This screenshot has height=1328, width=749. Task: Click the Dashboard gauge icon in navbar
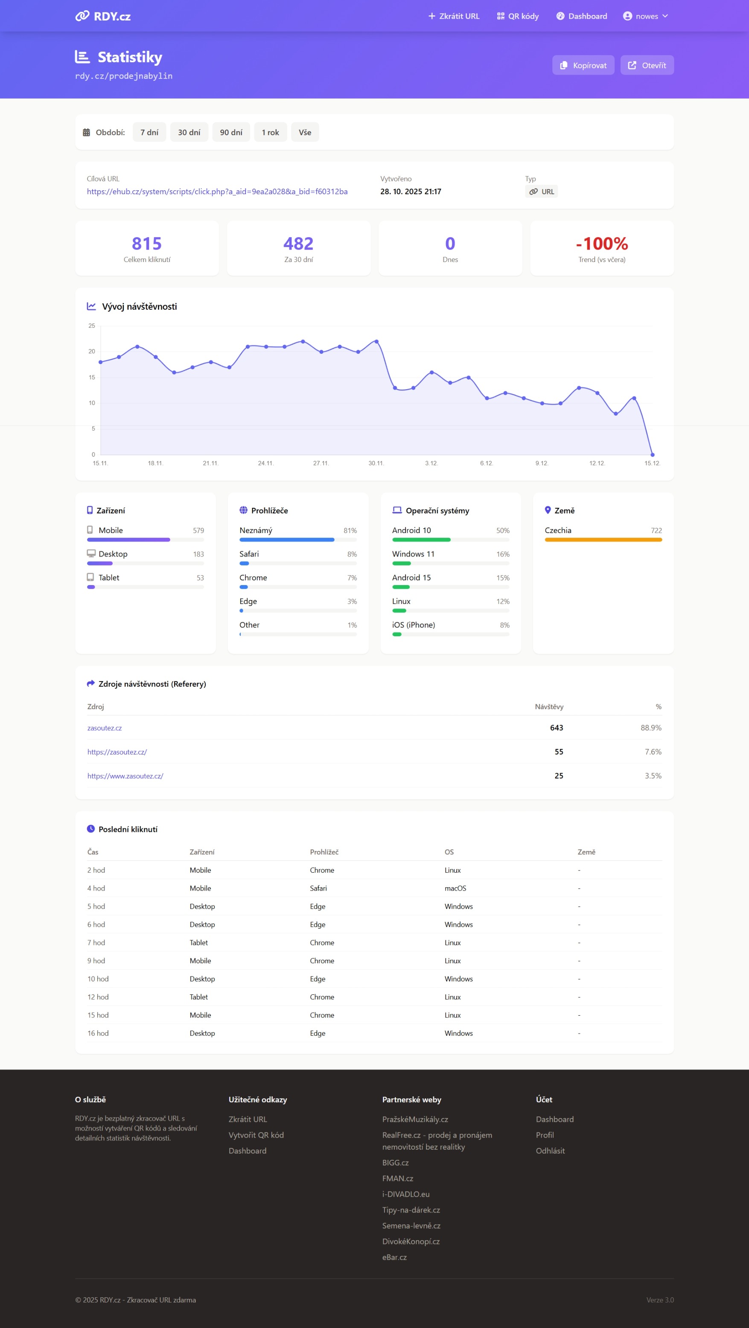[560, 16]
